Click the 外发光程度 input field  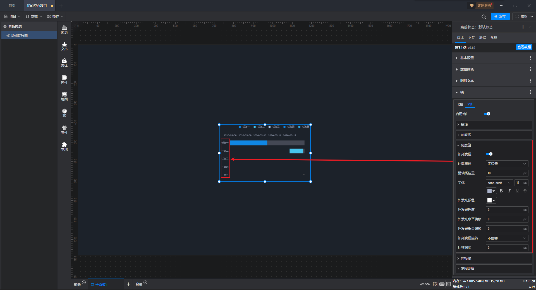click(x=507, y=210)
